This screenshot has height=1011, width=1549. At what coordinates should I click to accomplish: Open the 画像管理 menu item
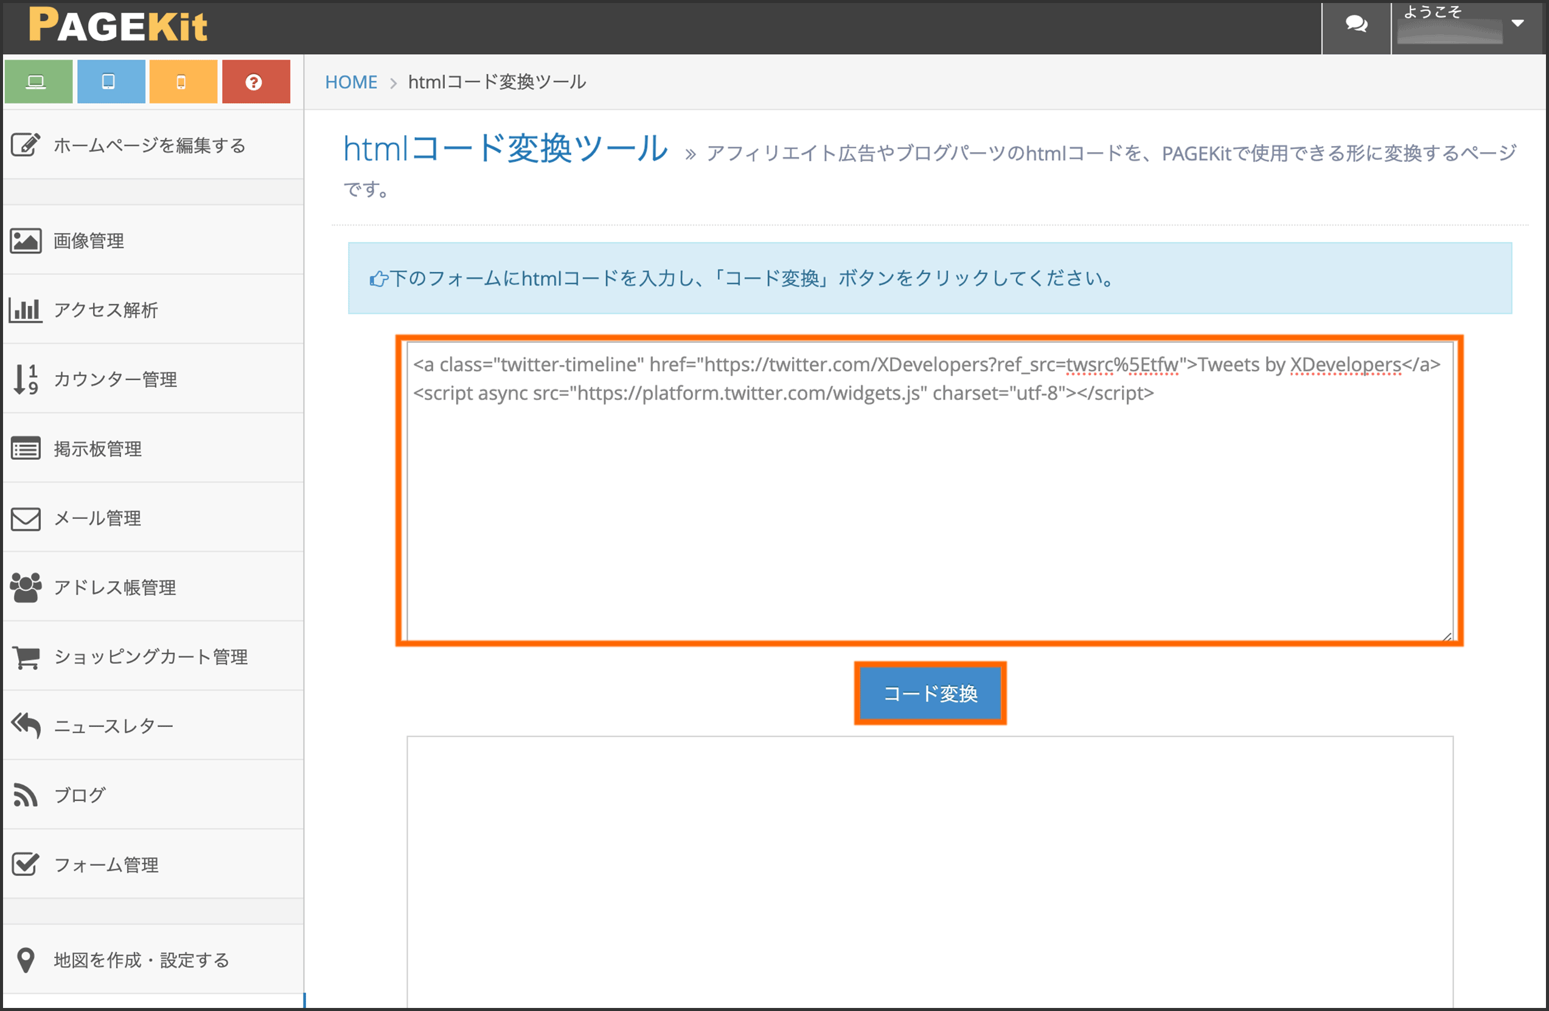153,240
